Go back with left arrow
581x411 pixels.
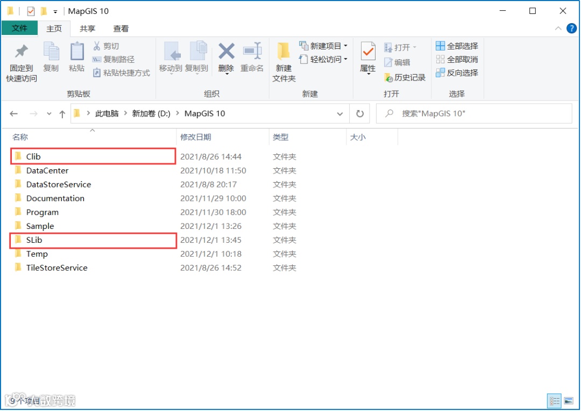13,113
